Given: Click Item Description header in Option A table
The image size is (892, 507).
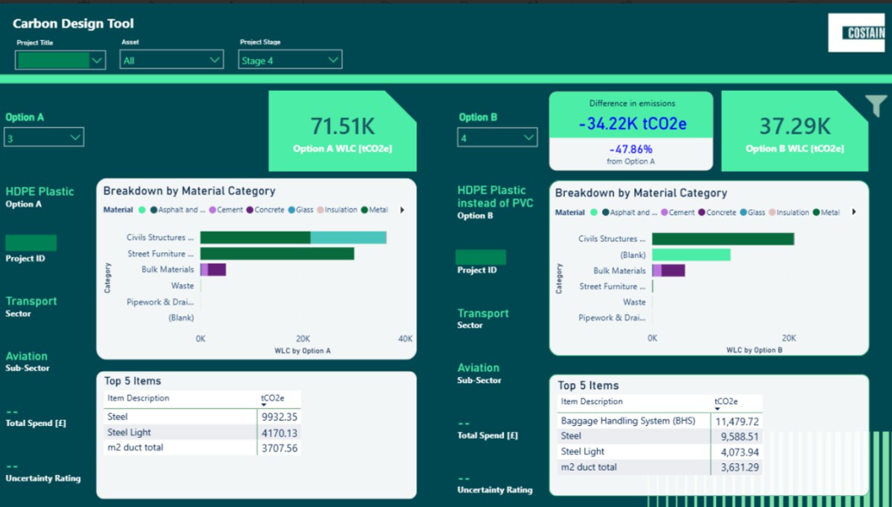Looking at the screenshot, I should click(x=138, y=399).
